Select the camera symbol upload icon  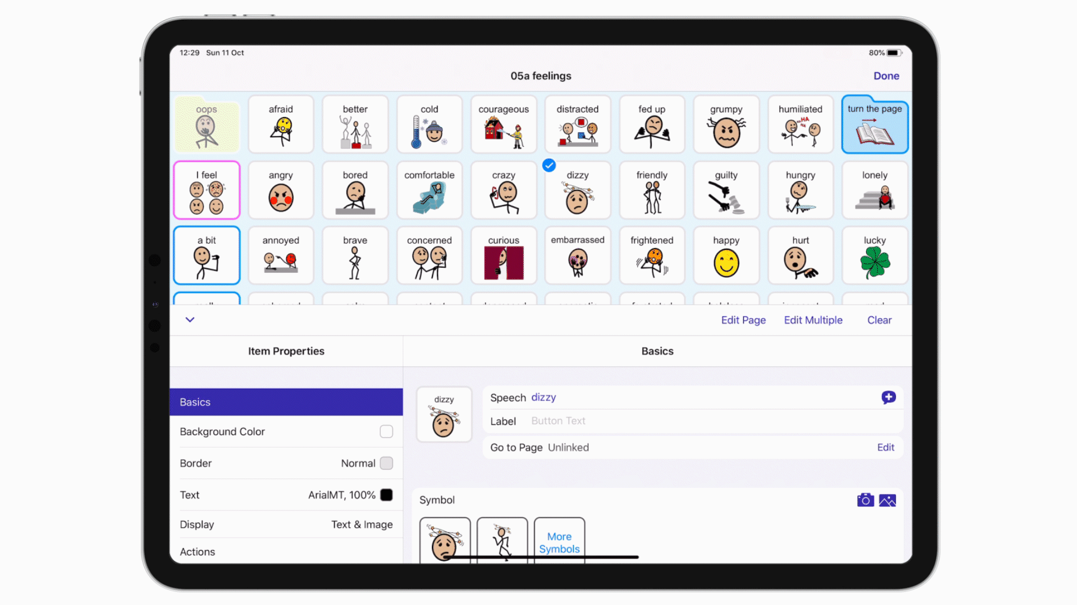[x=865, y=500]
